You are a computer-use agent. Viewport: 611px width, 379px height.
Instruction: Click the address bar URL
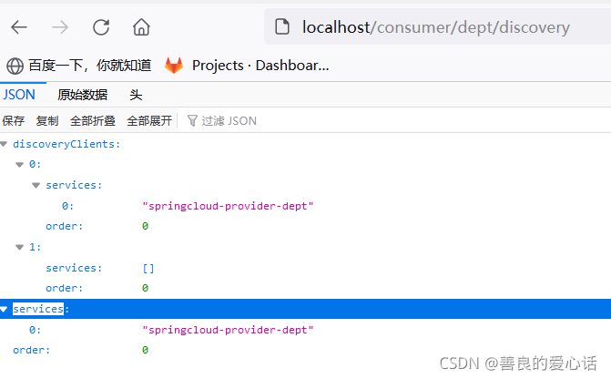(x=435, y=27)
